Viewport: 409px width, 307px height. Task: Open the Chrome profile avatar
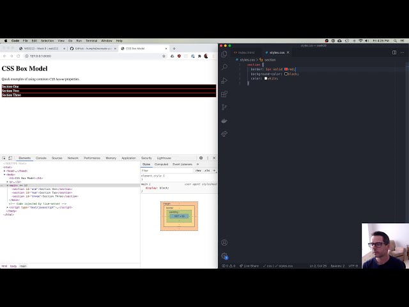206,56
